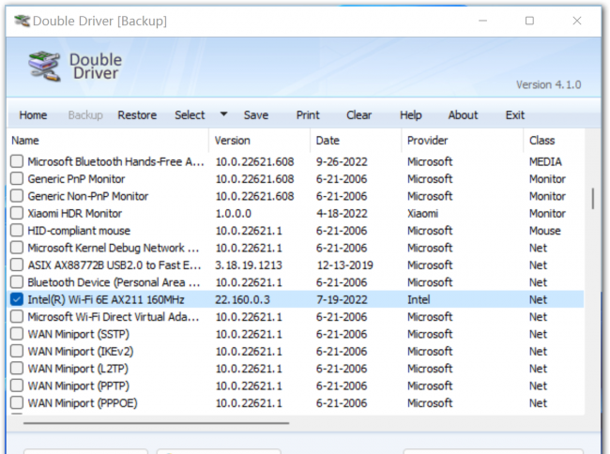Click the horizontal scrollbar thumb
610x454 pixels.
pos(156,423)
